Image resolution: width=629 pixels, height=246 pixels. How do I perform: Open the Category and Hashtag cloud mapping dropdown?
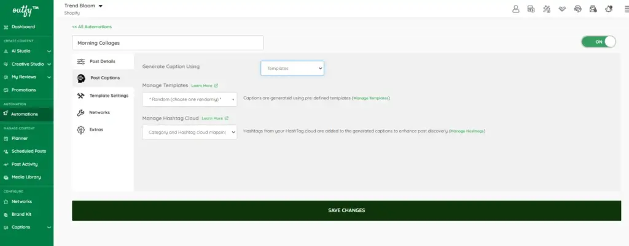click(189, 133)
